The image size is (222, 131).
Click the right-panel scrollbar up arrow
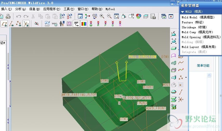pyautogui.click(x=209, y=75)
